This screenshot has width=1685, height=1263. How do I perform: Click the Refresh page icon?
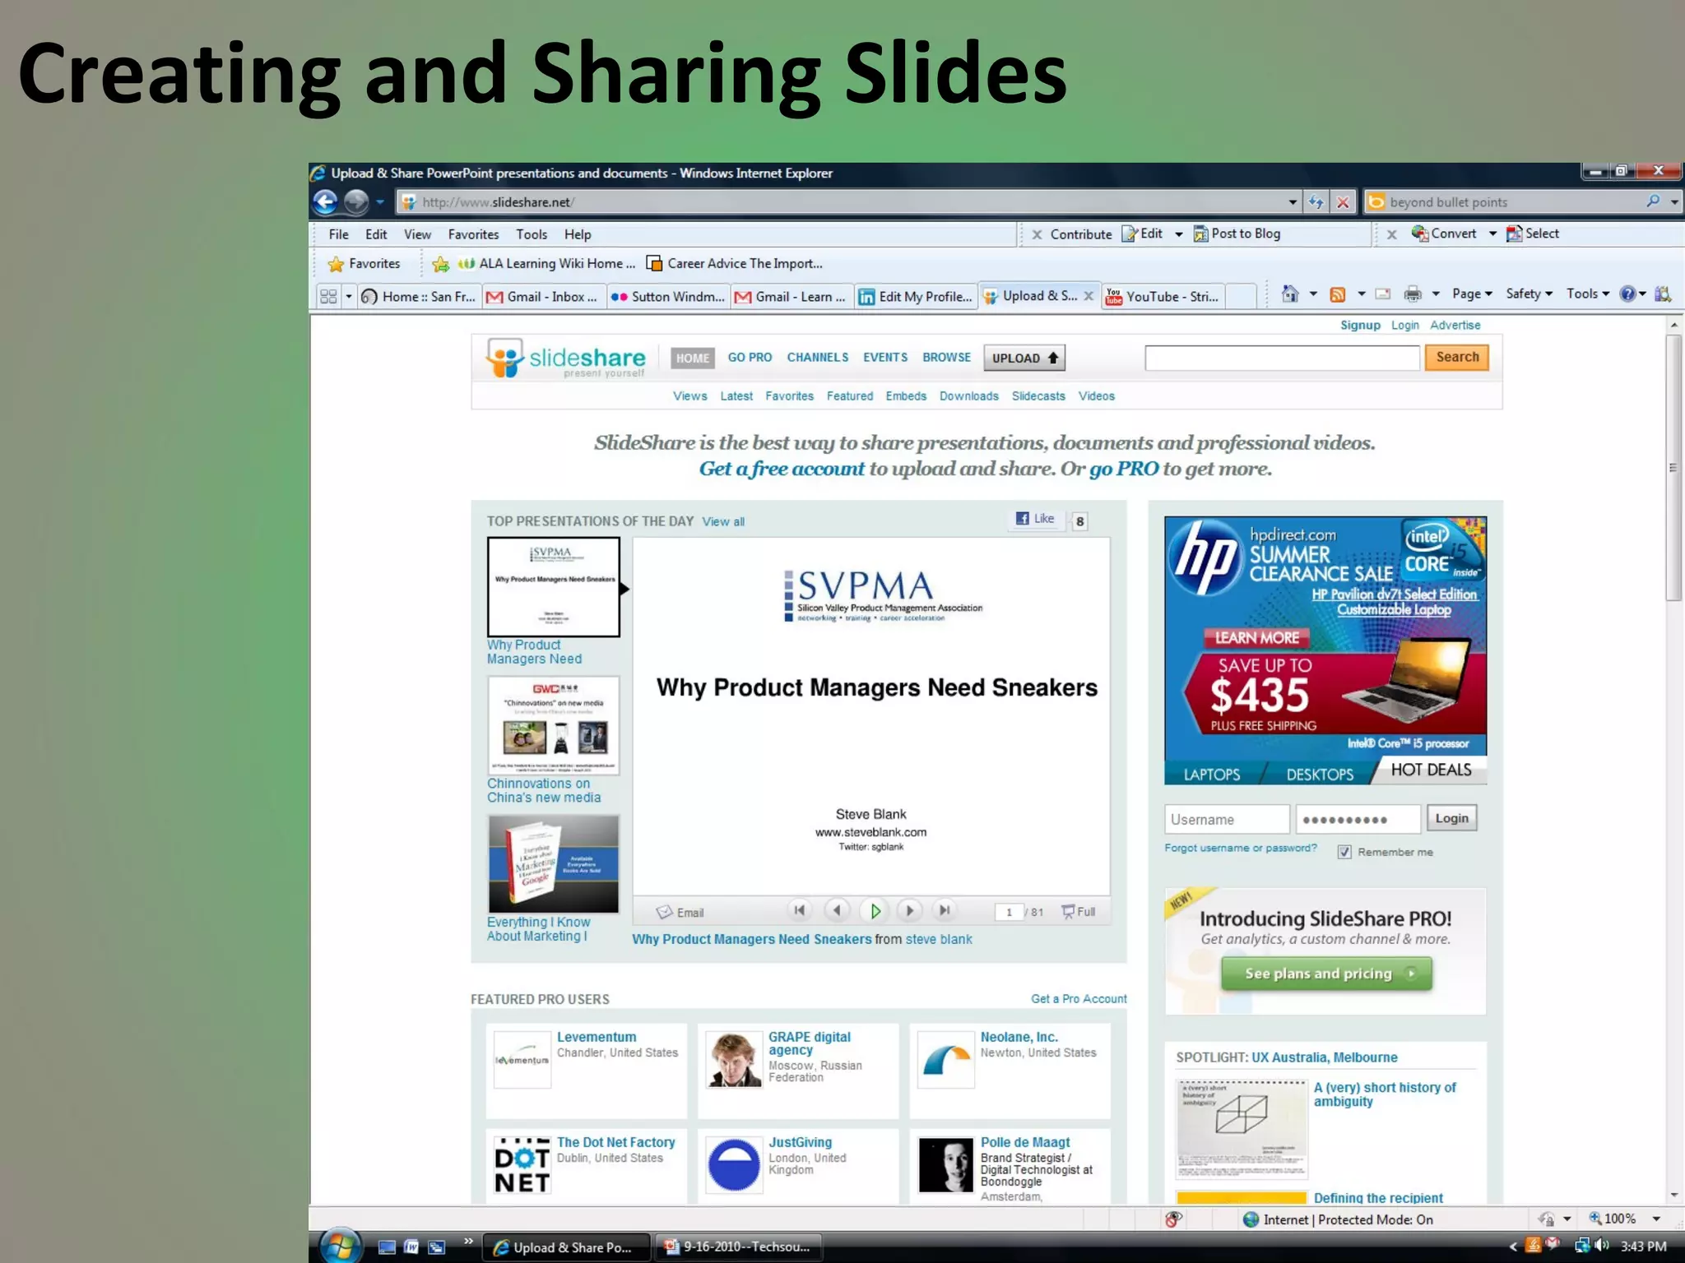point(1316,201)
